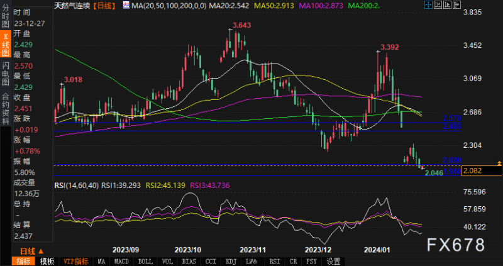
Task: Select the crosshair cursor tool icon
Action: [x=428, y=4]
